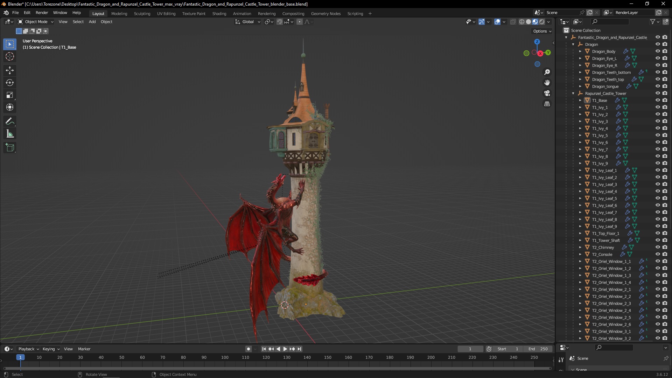The height and width of the screenshot is (378, 672).
Task: Toggle proportional editing button
Action: 300,22
